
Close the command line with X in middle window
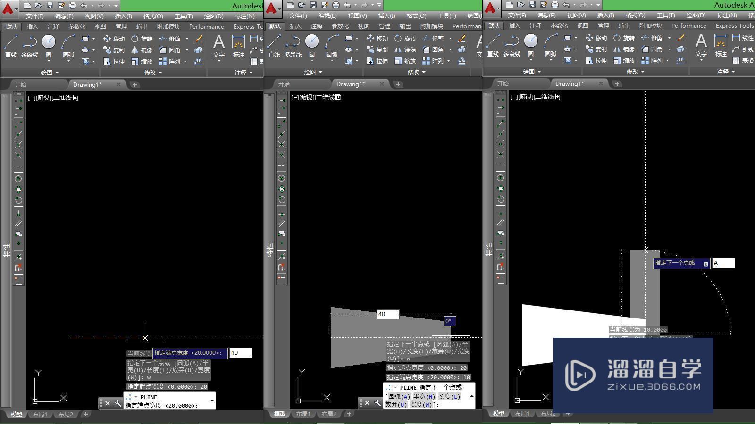coord(367,403)
